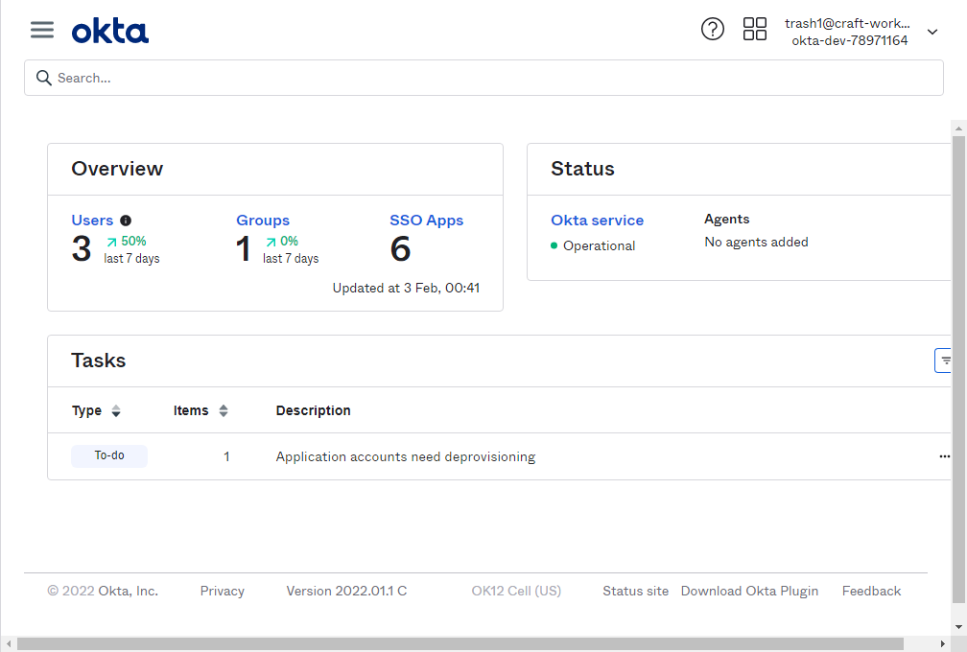Open the SSO Apps link
This screenshot has width=967, height=652.
[426, 220]
